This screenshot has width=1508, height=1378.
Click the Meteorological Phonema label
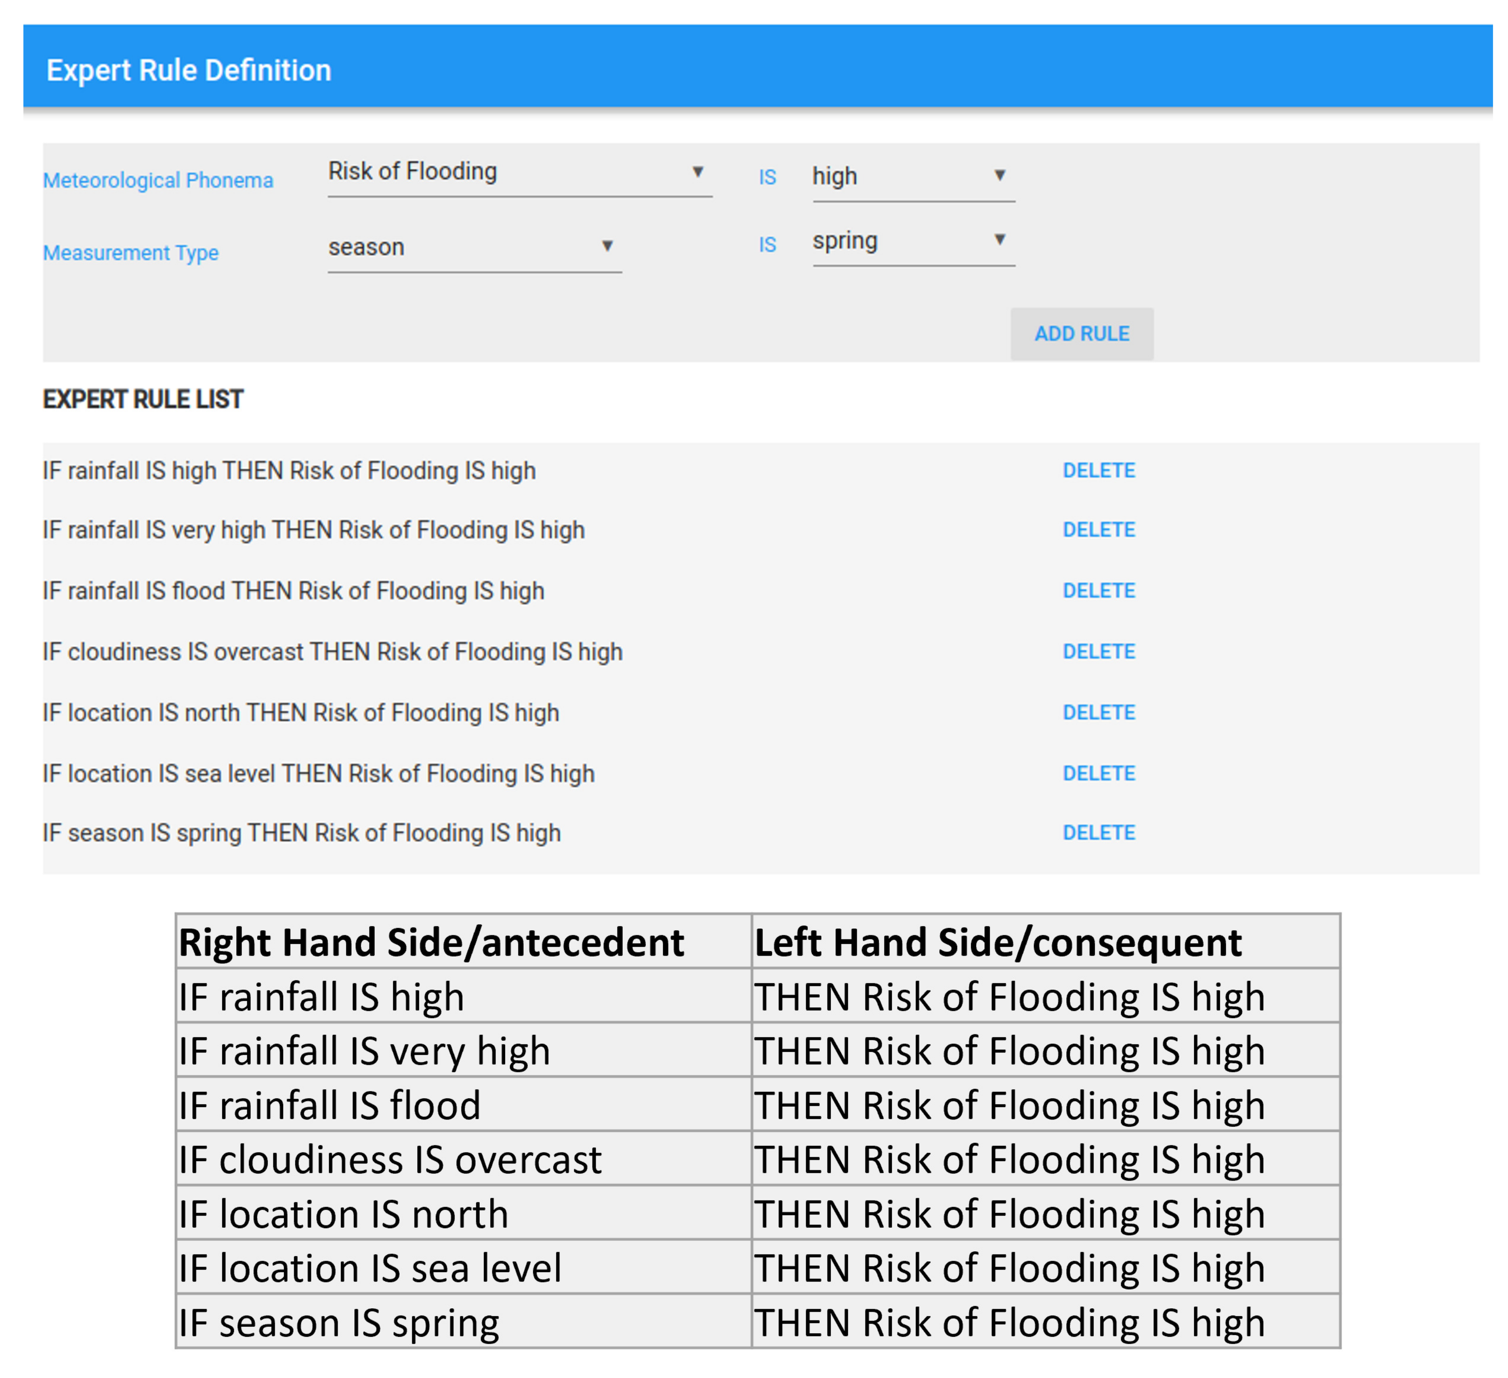click(158, 180)
